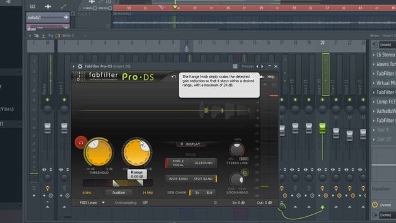Select the draw line tool in top toolbar
The image size is (396, 223).
pyautogui.click(x=63, y=6)
